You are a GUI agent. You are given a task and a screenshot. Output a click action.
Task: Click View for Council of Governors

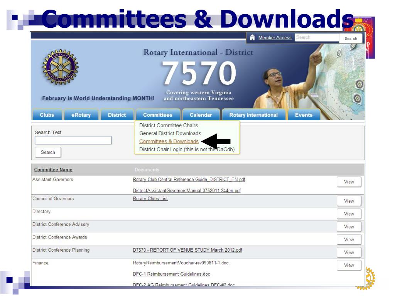click(349, 201)
